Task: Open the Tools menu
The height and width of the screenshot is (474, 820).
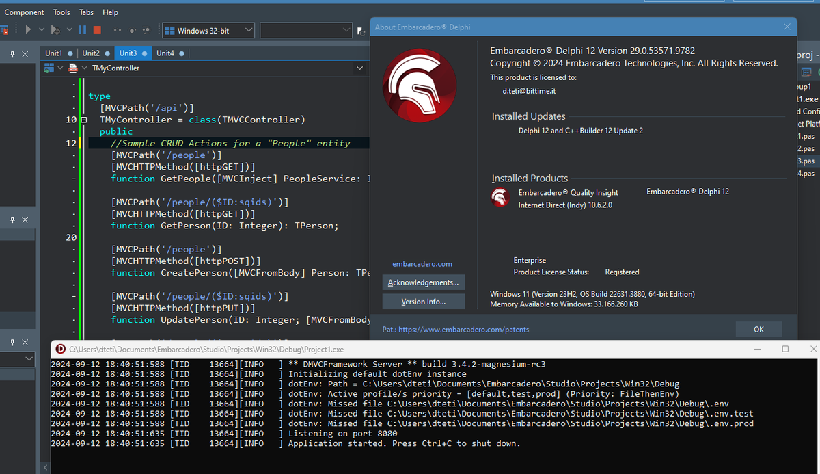Action: click(61, 12)
